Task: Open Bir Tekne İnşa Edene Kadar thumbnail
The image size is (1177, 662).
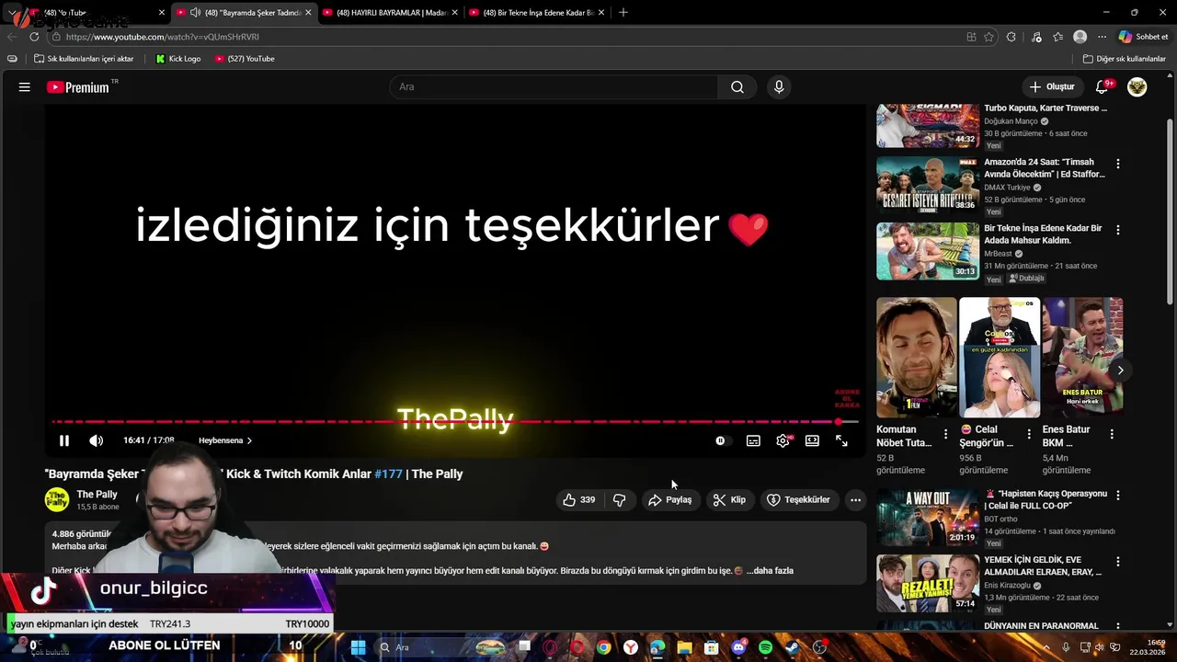Action: click(x=928, y=251)
